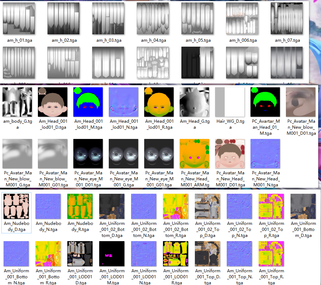This screenshot has width=321, height=285.
Task: Select Pc_Avatar_Man_New_blow_M001_G.tga thumbnail
Action: pos(17,153)
